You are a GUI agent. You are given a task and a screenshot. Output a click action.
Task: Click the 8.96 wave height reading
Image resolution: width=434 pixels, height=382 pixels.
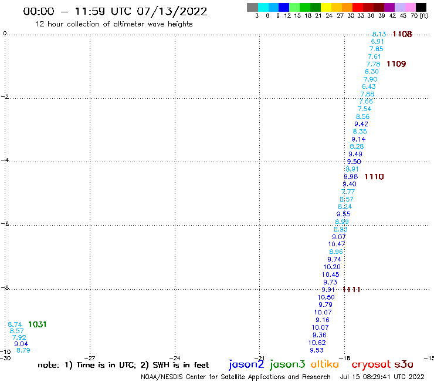click(x=335, y=252)
